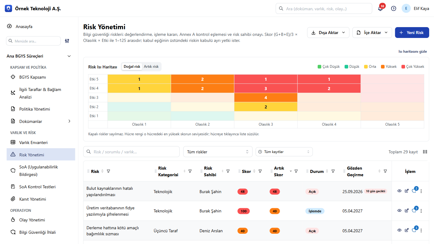Click the filter icon in the Risk column header
Viewport: 434px width, 244px height.
(x=108, y=171)
